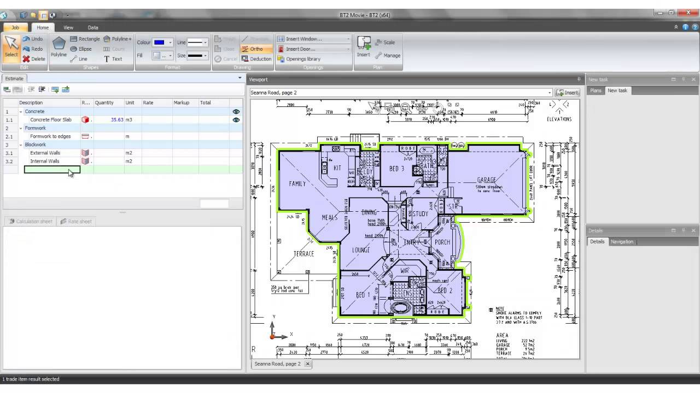Click the Redo icon
Viewport: 700px width, 393px height.
point(26,49)
